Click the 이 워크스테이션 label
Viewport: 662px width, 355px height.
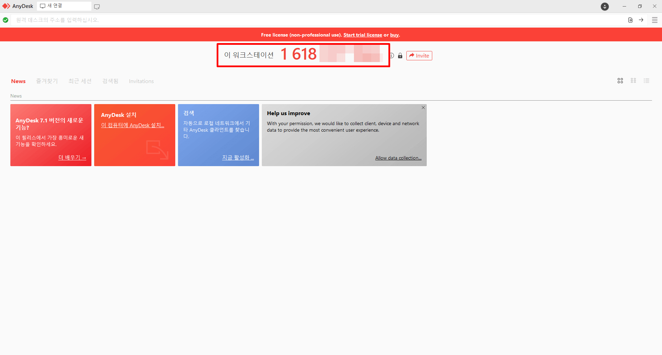[249, 55]
